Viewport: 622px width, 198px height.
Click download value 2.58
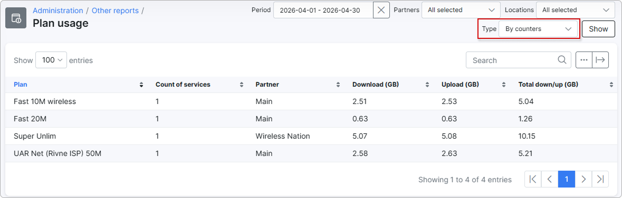(360, 153)
